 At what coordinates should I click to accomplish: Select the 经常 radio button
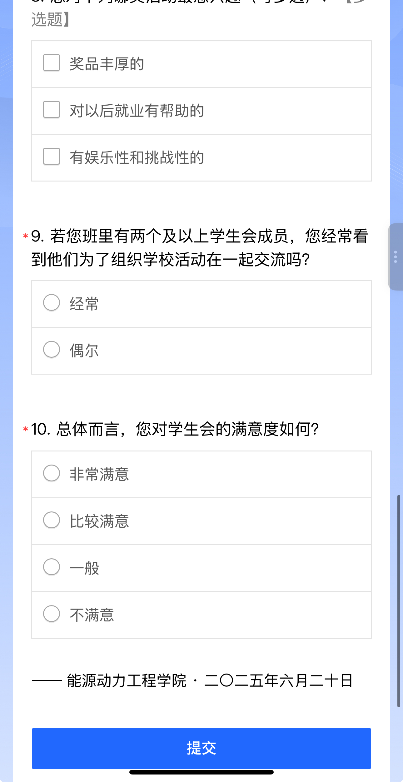[x=52, y=303]
